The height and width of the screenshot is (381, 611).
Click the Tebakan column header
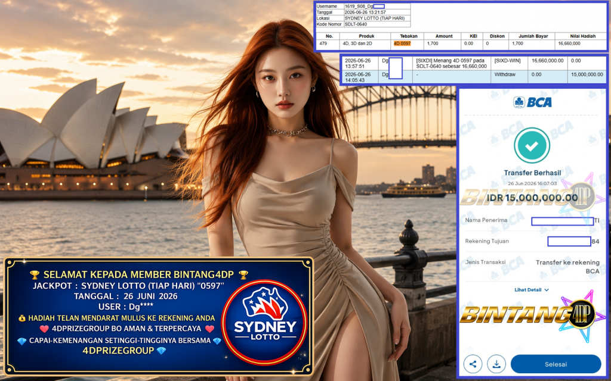pyautogui.click(x=408, y=36)
